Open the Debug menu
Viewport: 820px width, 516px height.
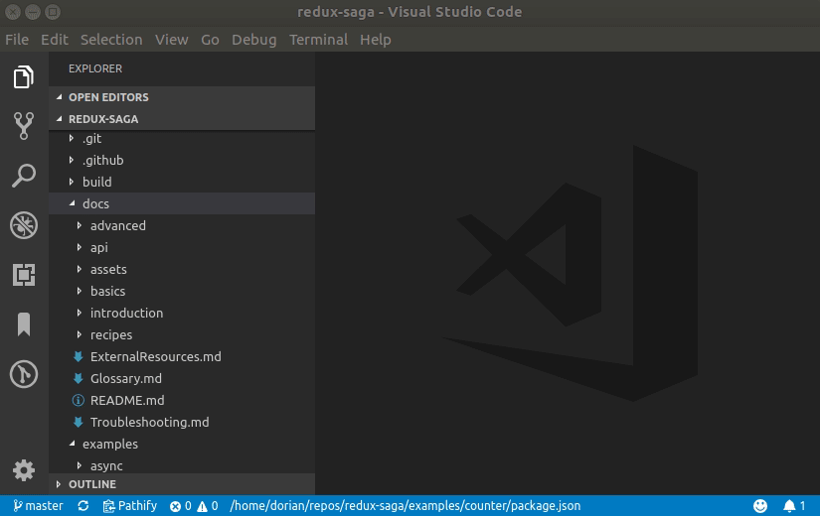point(254,40)
